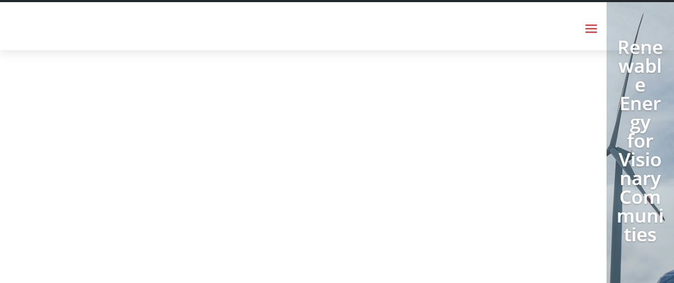Select the word "for" in the hero heading
The image size is (674, 283).
(640, 141)
